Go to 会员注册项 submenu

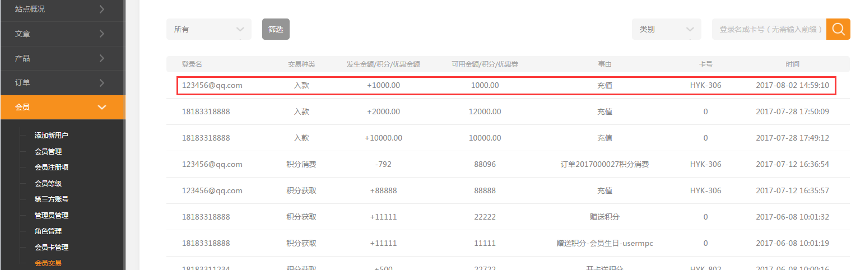point(52,167)
